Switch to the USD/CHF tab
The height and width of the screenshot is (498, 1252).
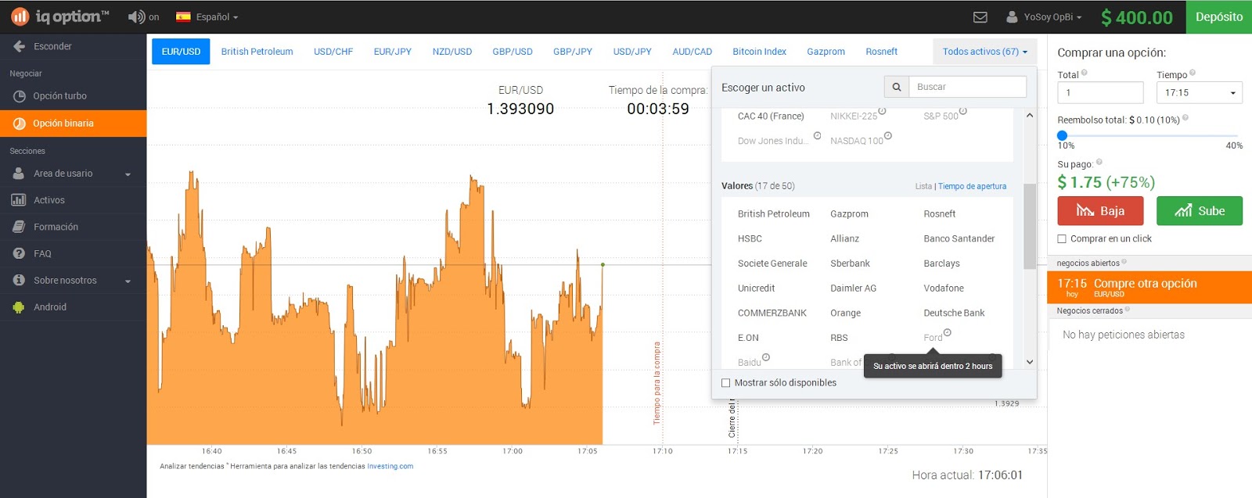(x=333, y=52)
